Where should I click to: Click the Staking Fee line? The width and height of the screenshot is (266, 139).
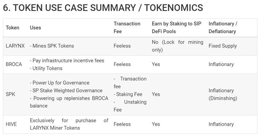(x=128, y=94)
